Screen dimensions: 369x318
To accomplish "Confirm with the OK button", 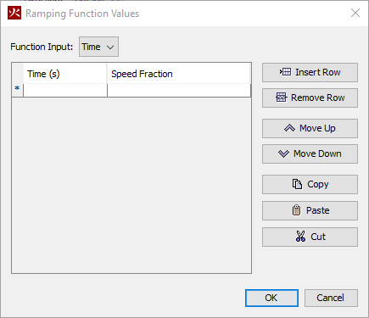I will (x=271, y=298).
